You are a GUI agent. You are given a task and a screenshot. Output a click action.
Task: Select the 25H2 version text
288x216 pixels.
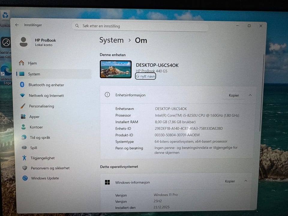tap(158, 201)
